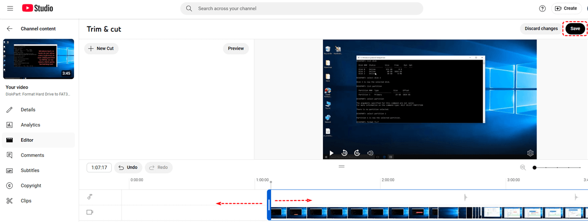Click the blue trim start handle

pyautogui.click(x=269, y=205)
